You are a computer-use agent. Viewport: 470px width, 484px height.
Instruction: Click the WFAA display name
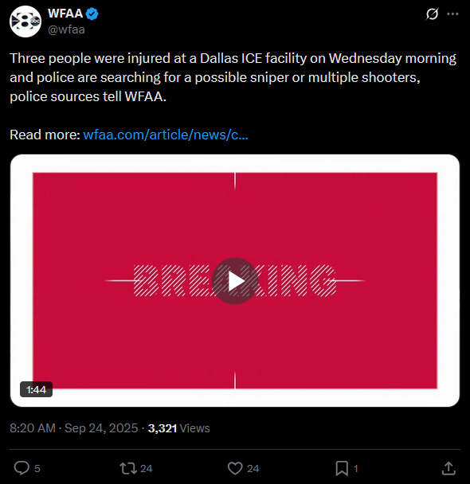click(65, 14)
